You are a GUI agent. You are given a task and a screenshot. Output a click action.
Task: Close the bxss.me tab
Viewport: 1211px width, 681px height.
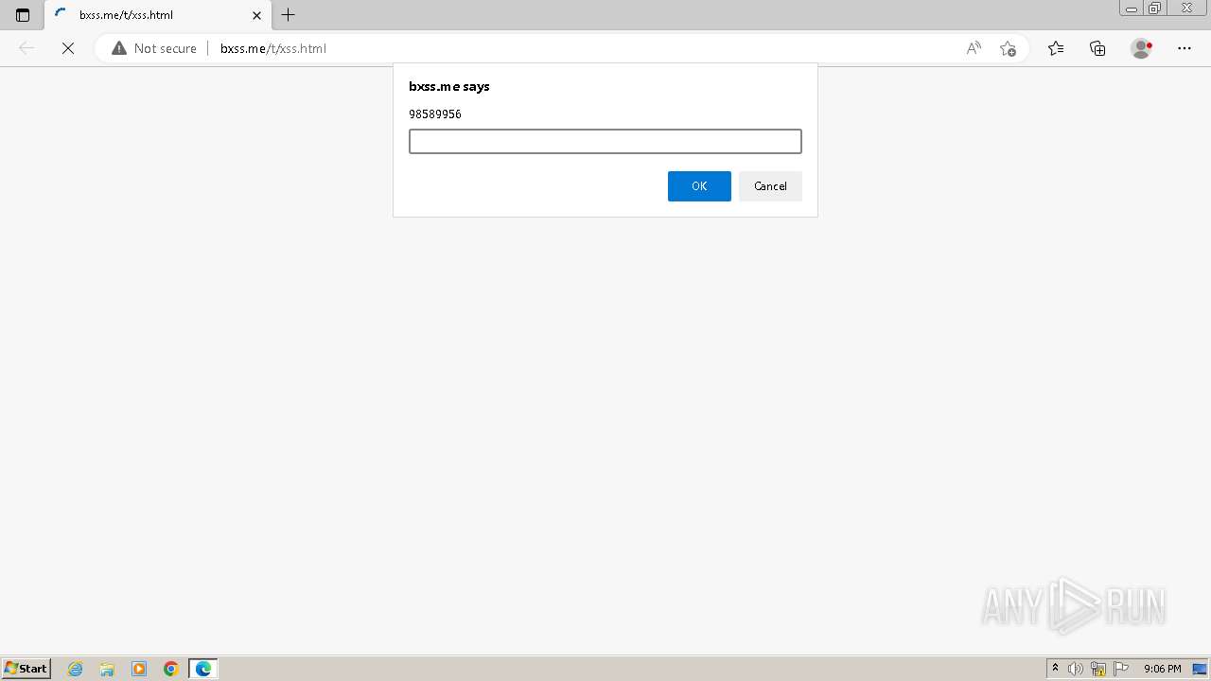click(256, 15)
